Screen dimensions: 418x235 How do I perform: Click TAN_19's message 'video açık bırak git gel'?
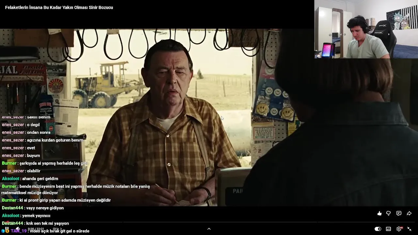[x=60, y=231]
